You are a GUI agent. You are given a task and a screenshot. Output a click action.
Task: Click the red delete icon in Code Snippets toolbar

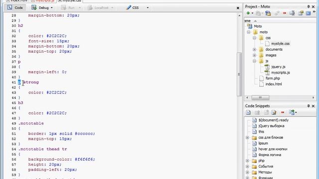283,112
